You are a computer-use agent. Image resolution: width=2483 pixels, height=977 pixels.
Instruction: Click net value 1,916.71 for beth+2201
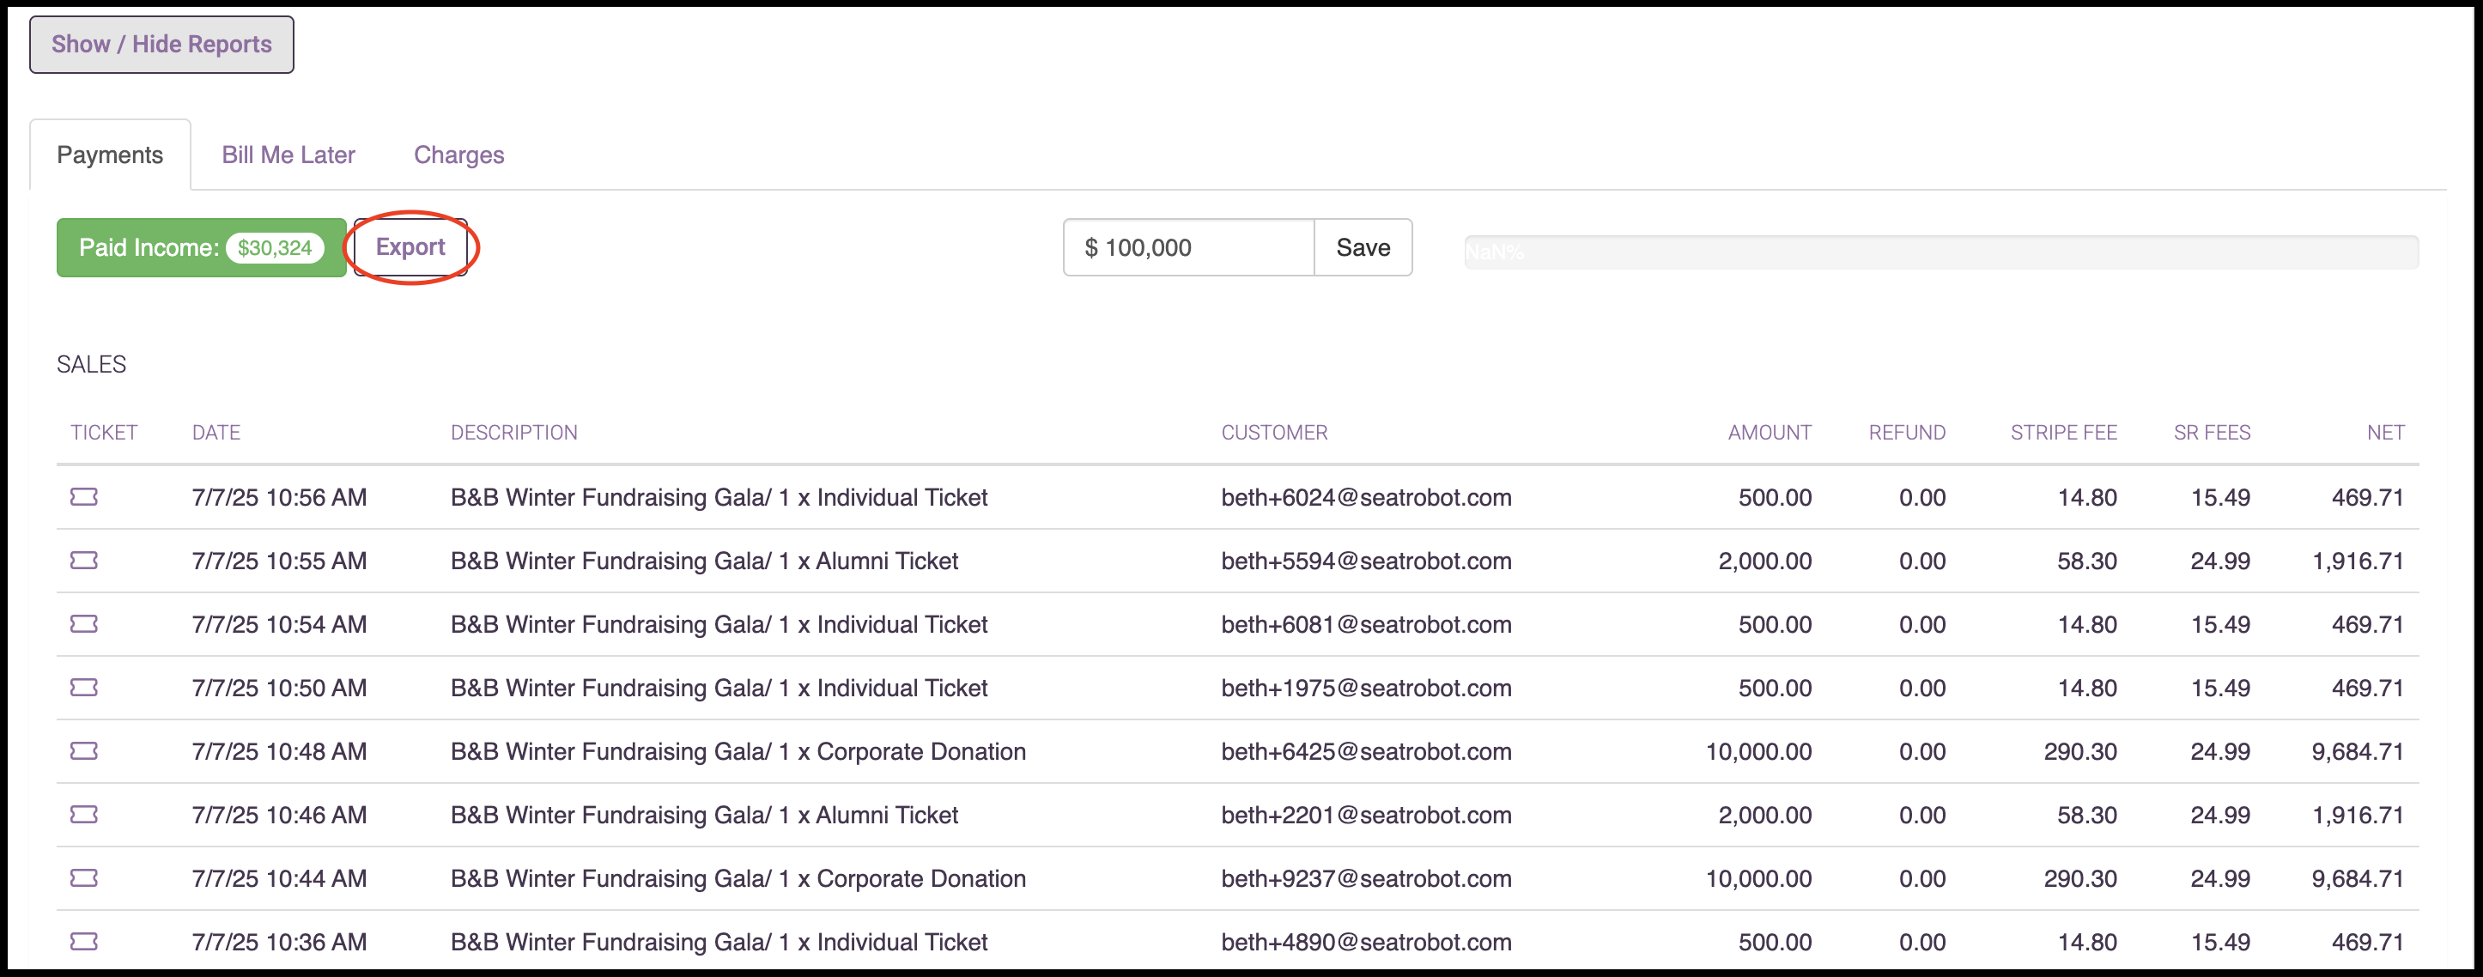2358,815
